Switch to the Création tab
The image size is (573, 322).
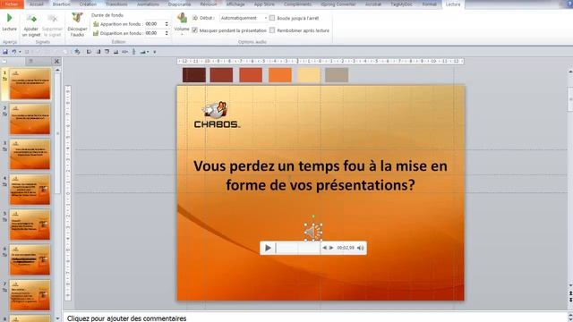pyautogui.click(x=88, y=4)
